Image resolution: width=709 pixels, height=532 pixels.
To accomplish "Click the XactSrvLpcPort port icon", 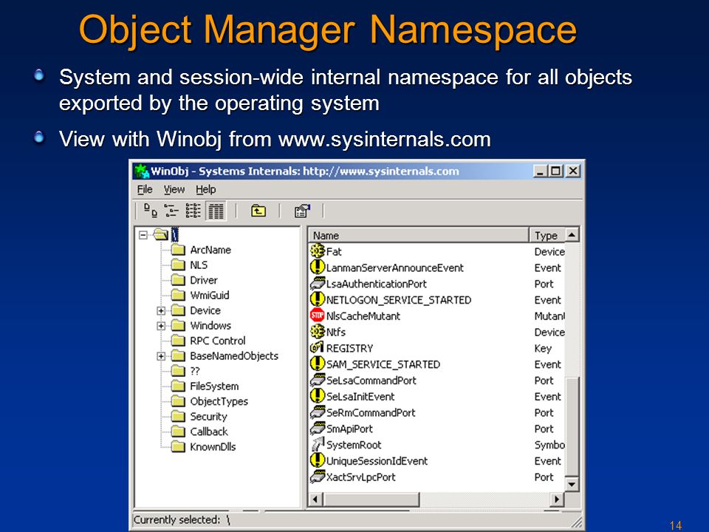I will (318, 477).
